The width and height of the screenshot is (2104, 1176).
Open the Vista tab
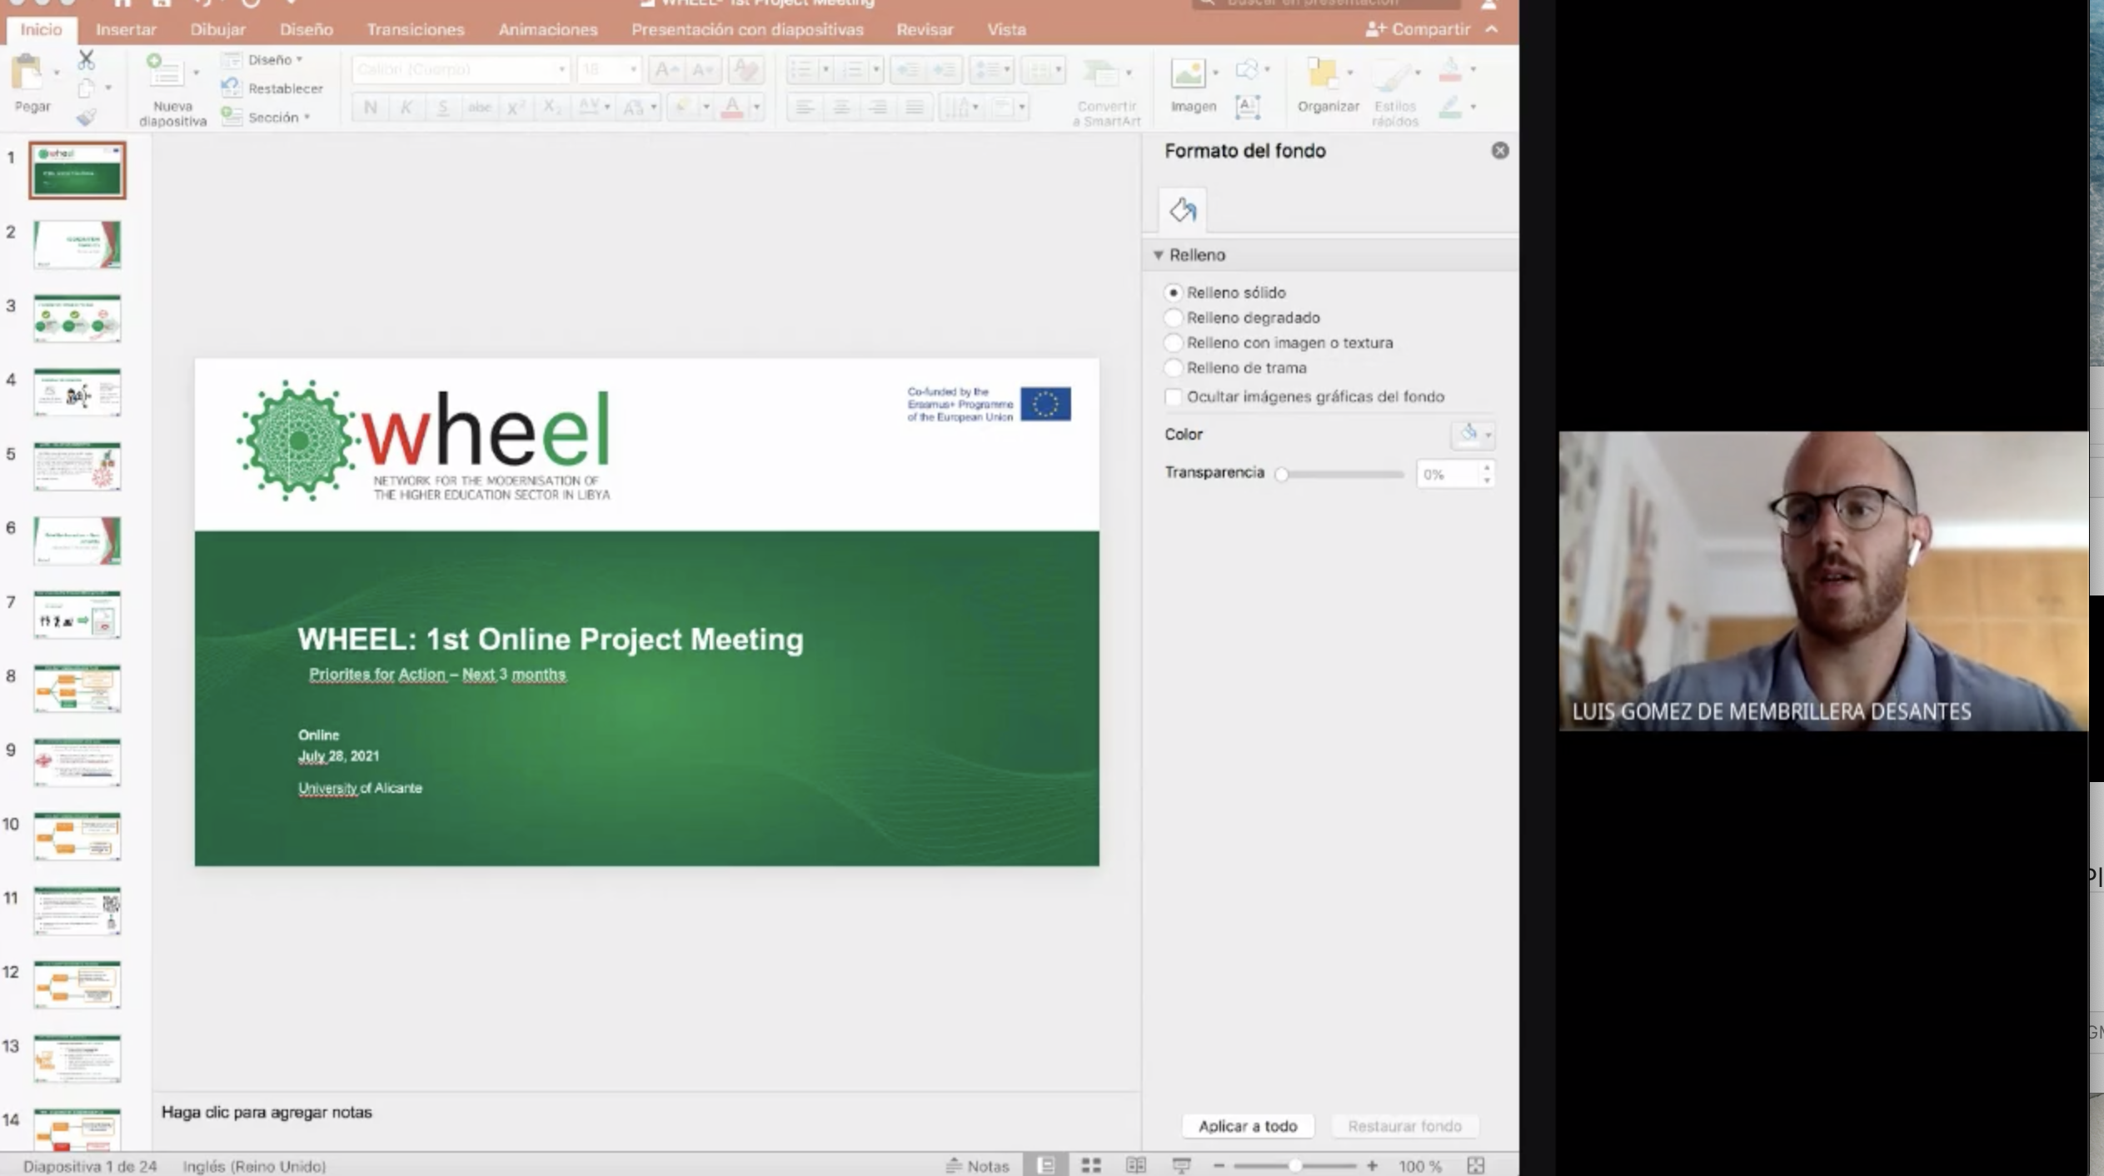[x=1006, y=29]
